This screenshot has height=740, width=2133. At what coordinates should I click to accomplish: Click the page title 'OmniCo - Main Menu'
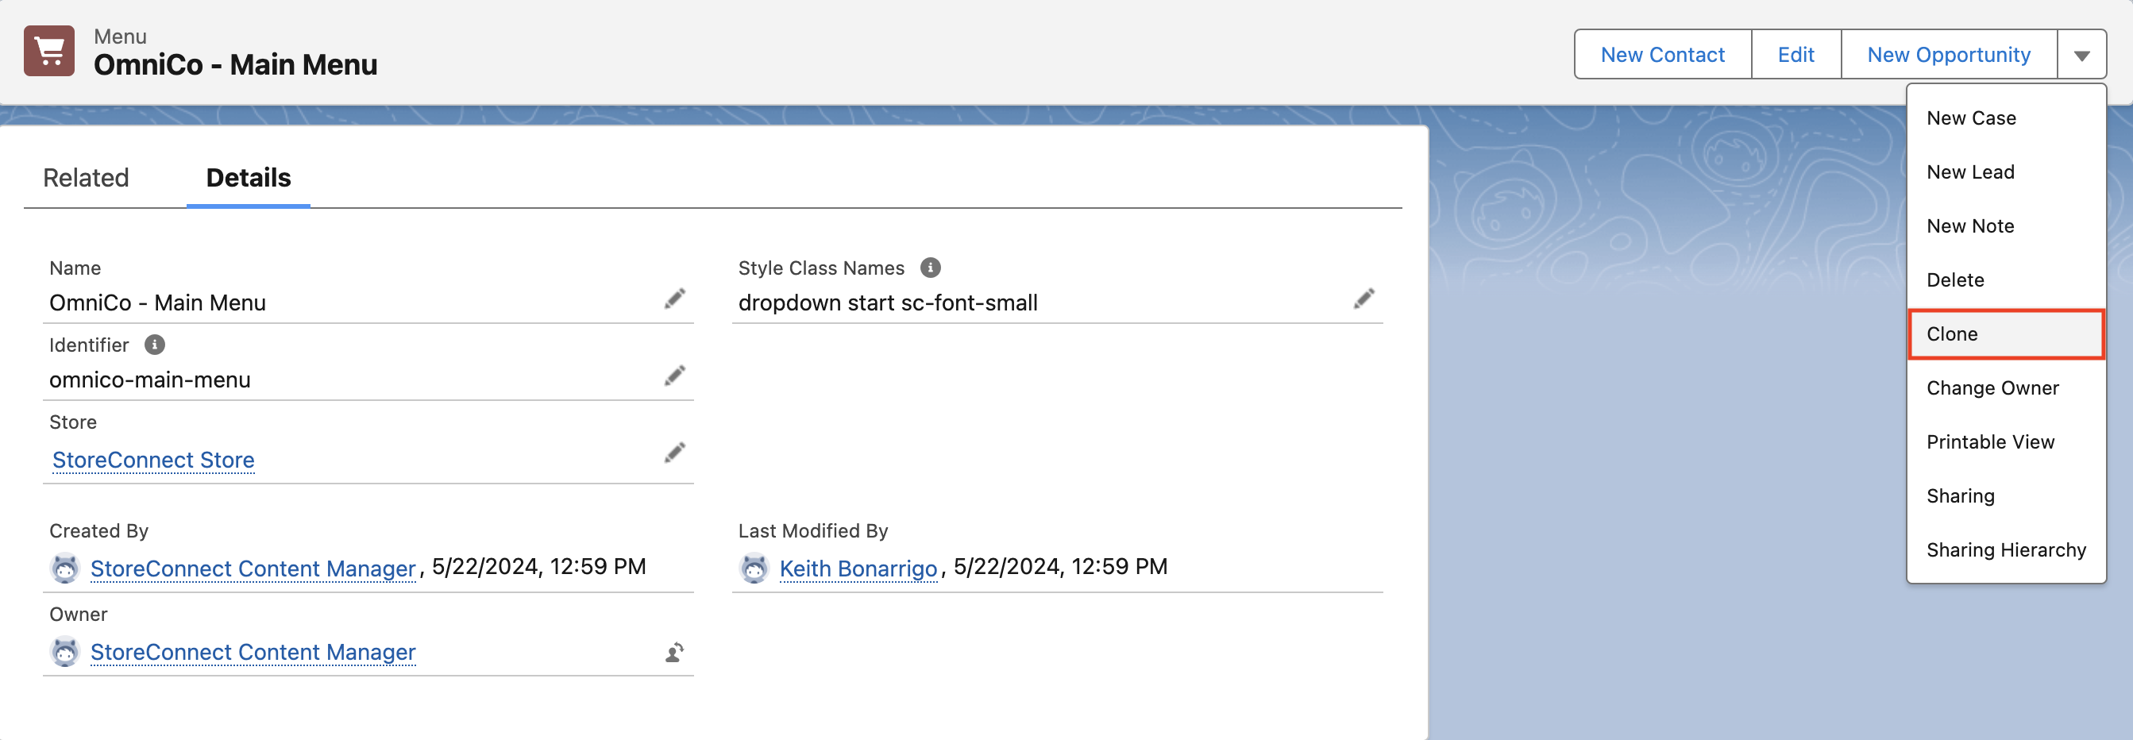tap(235, 64)
